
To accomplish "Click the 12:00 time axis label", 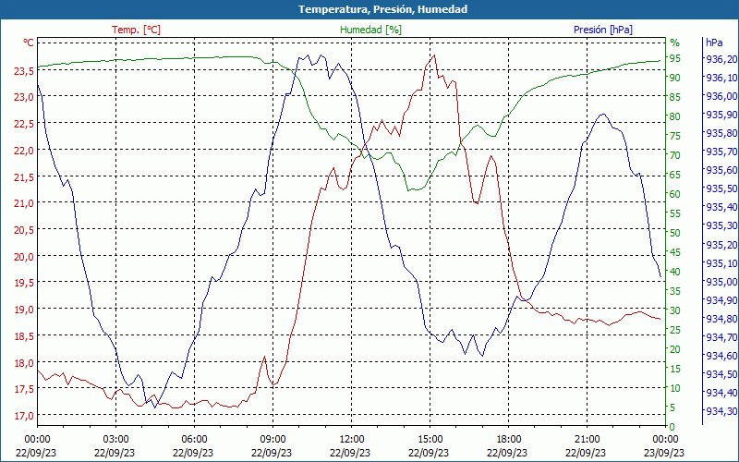I will 351,440.
